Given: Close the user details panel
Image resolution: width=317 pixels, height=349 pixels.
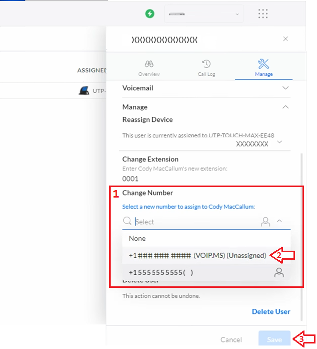Looking at the screenshot, I should 285,39.
